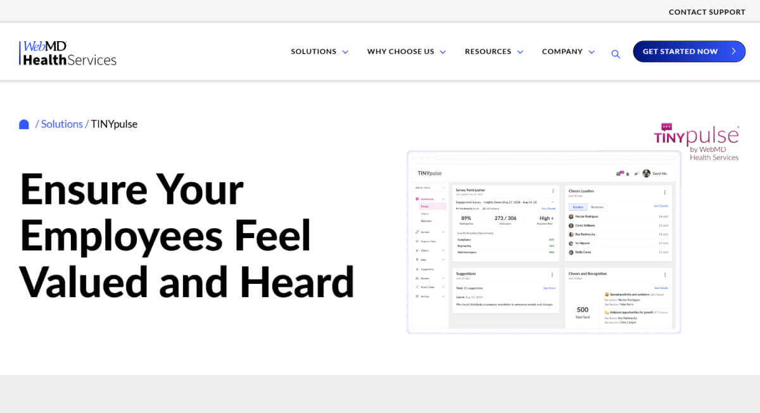Open the Resources navigation menu
The height and width of the screenshot is (413, 760).
coord(488,51)
